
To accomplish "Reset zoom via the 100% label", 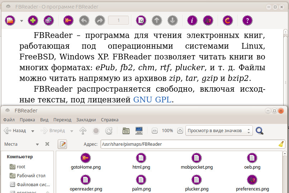I will pyautogui.click(x=167, y=131).
